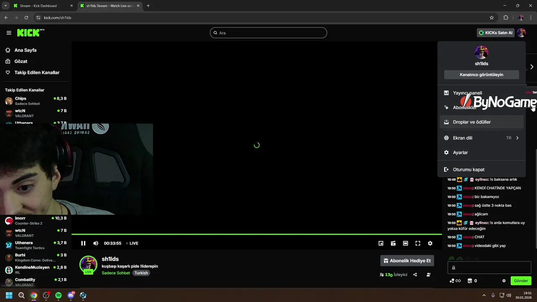Pause the stream playback
This screenshot has height=302, width=537.
click(x=83, y=243)
